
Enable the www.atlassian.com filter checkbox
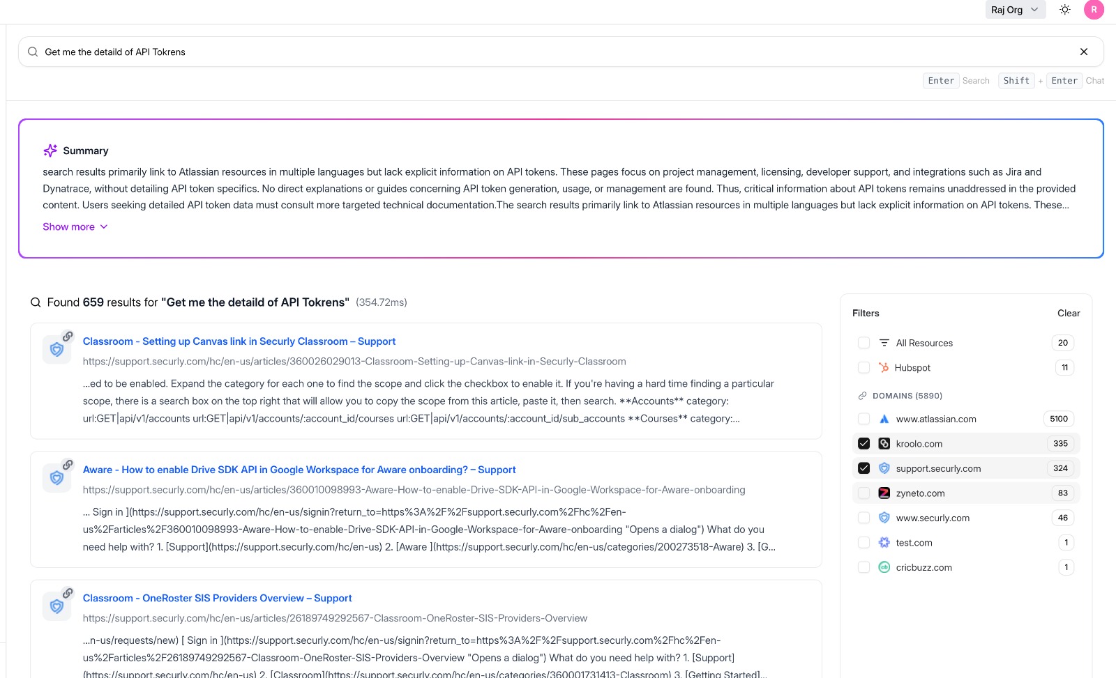point(864,419)
